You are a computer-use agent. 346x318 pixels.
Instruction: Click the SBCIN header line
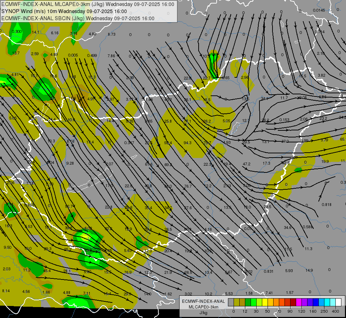pyautogui.click(x=78, y=18)
